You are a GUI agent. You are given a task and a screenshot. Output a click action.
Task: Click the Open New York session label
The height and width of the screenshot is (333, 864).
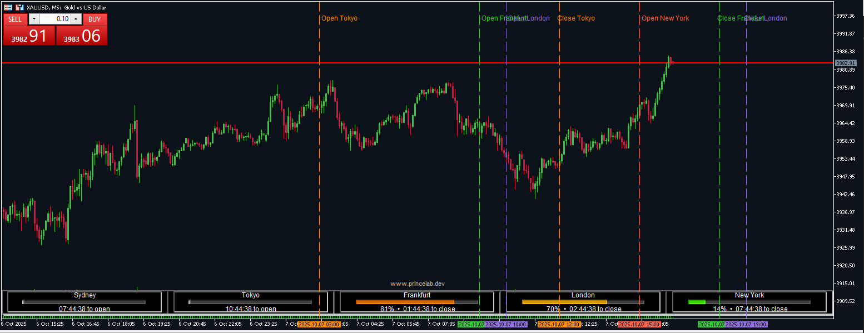click(665, 18)
